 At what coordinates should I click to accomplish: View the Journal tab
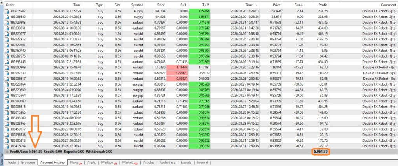[202, 162]
